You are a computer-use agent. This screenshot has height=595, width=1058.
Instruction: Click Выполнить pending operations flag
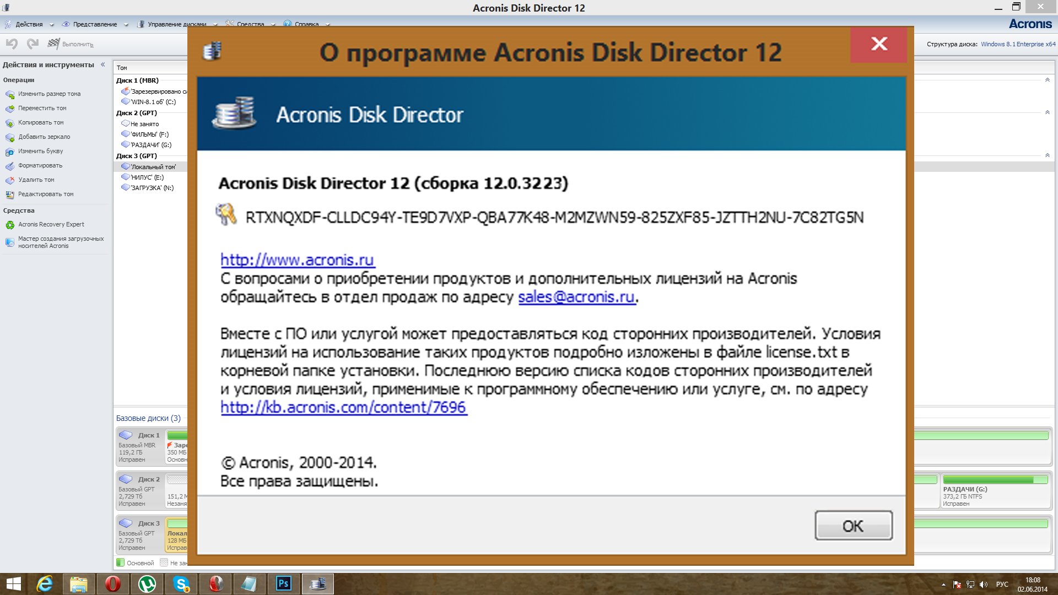click(x=71, y=44)
